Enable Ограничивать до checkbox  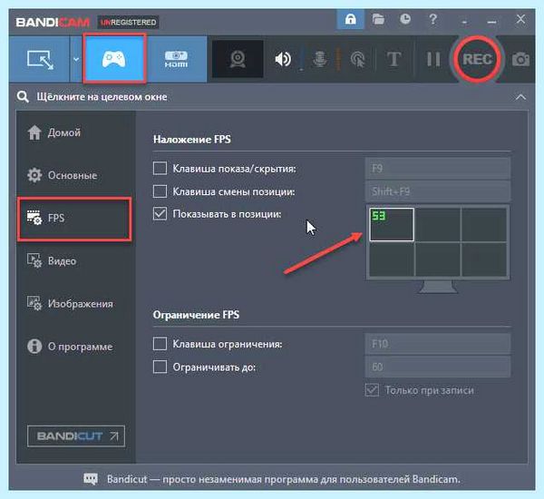click(x=160, y=367)
